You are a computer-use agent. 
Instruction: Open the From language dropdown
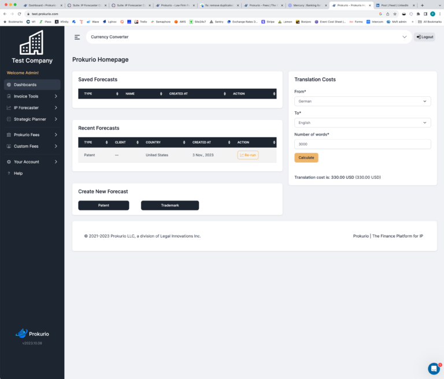(362, 101)
